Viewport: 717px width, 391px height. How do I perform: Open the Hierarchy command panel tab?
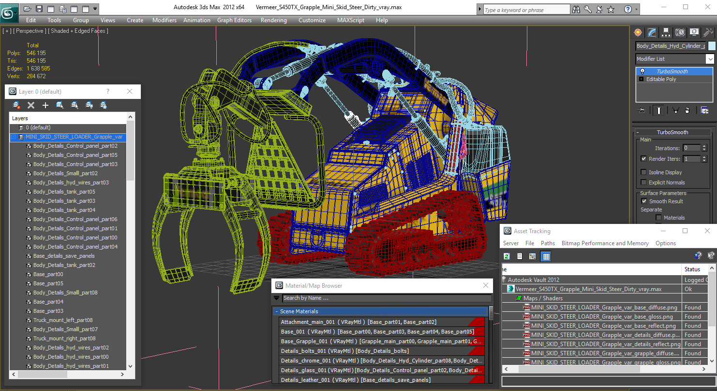(666, 32)
